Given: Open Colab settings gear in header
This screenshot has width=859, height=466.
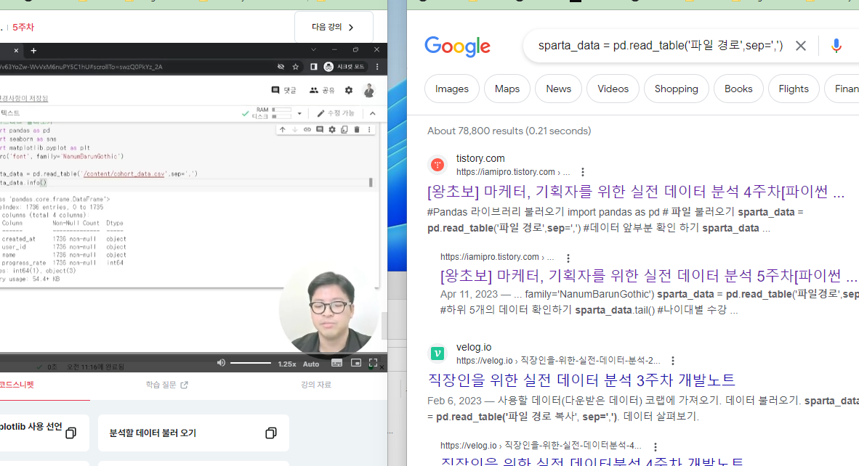Looking at the screenshot, I should pos(349,90).
